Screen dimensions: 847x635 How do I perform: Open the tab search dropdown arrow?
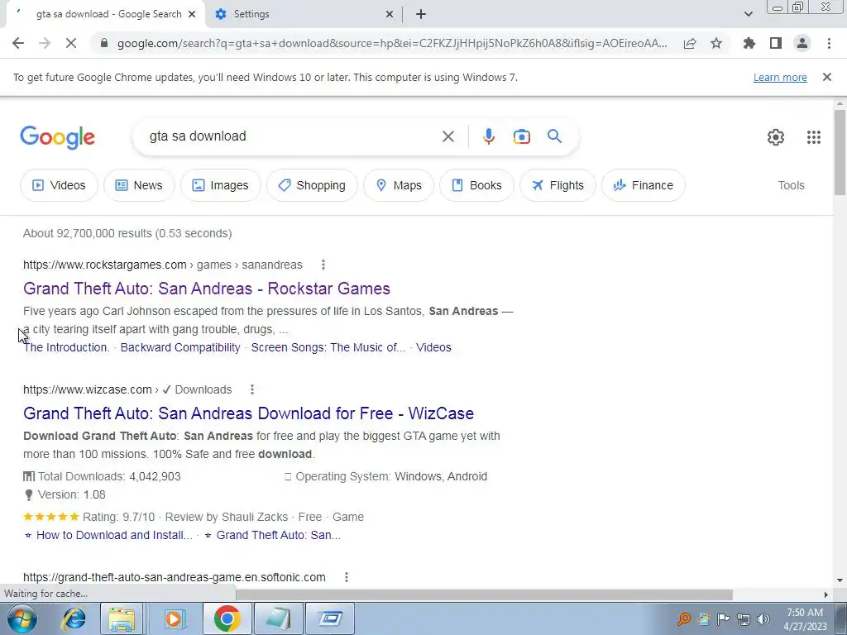tap(748, 14)
